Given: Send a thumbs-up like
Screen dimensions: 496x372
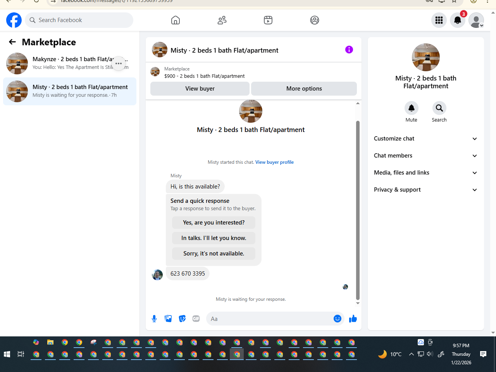Looking at the screenshot, I should coord(353,319).
